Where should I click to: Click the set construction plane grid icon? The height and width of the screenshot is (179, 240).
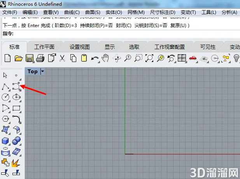click(204, 59)
